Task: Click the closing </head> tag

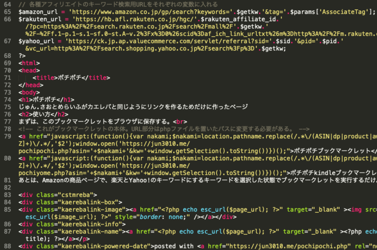Action: 31,85
